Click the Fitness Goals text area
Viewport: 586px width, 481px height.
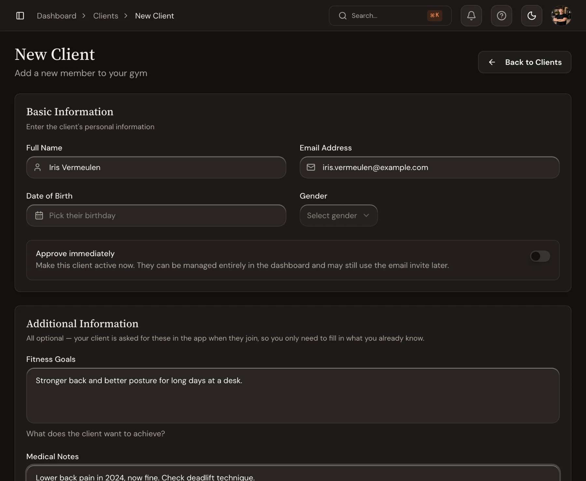[293, 396]
